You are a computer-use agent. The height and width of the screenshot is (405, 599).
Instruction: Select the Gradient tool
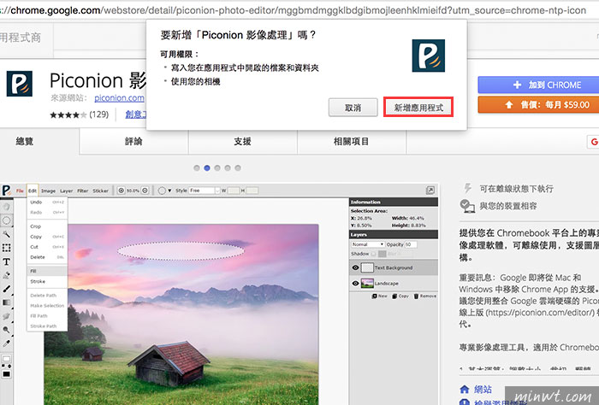point(7,302)
